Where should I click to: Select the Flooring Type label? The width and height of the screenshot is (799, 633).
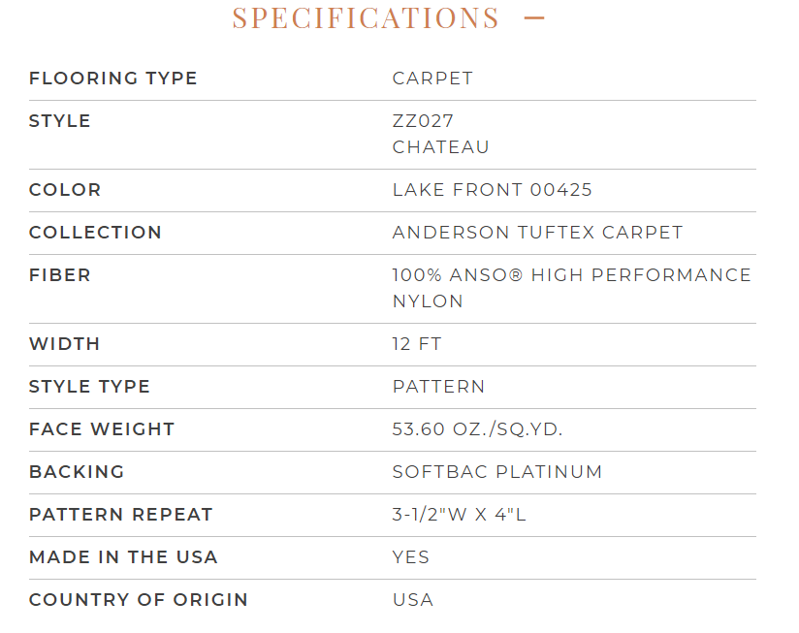tap(112, 79)
